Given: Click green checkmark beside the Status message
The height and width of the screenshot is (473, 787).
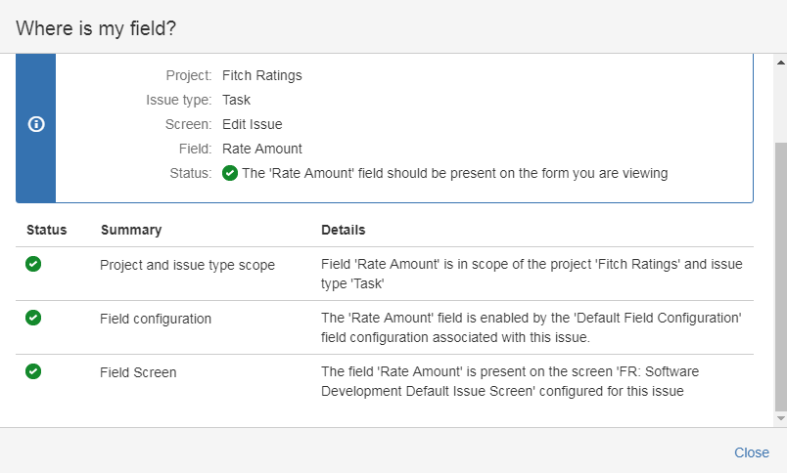Looking at the screenshot, I should 230,173.
